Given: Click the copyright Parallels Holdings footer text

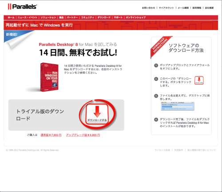Looking at the screenshot, I should 32,150.
